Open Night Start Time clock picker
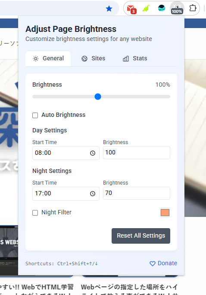This screenshot has height=295, width=206. (x=93, y=194)
